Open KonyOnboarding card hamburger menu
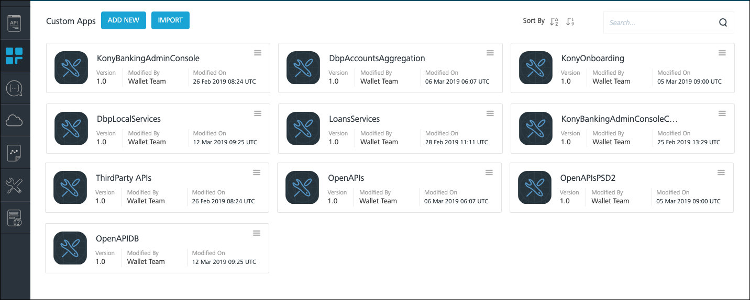The width and height of the screenshot is (750, 300). click(722, 53)
